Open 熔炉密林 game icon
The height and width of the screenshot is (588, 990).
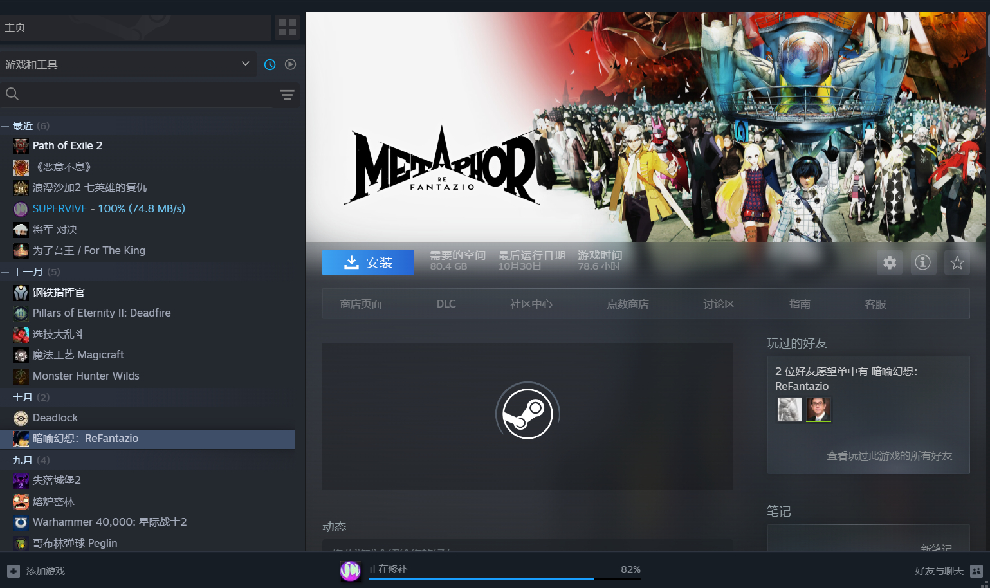[x=21, y=502]
